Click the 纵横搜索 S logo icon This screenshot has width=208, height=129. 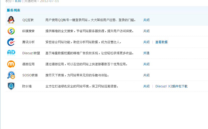click(11, 31)
